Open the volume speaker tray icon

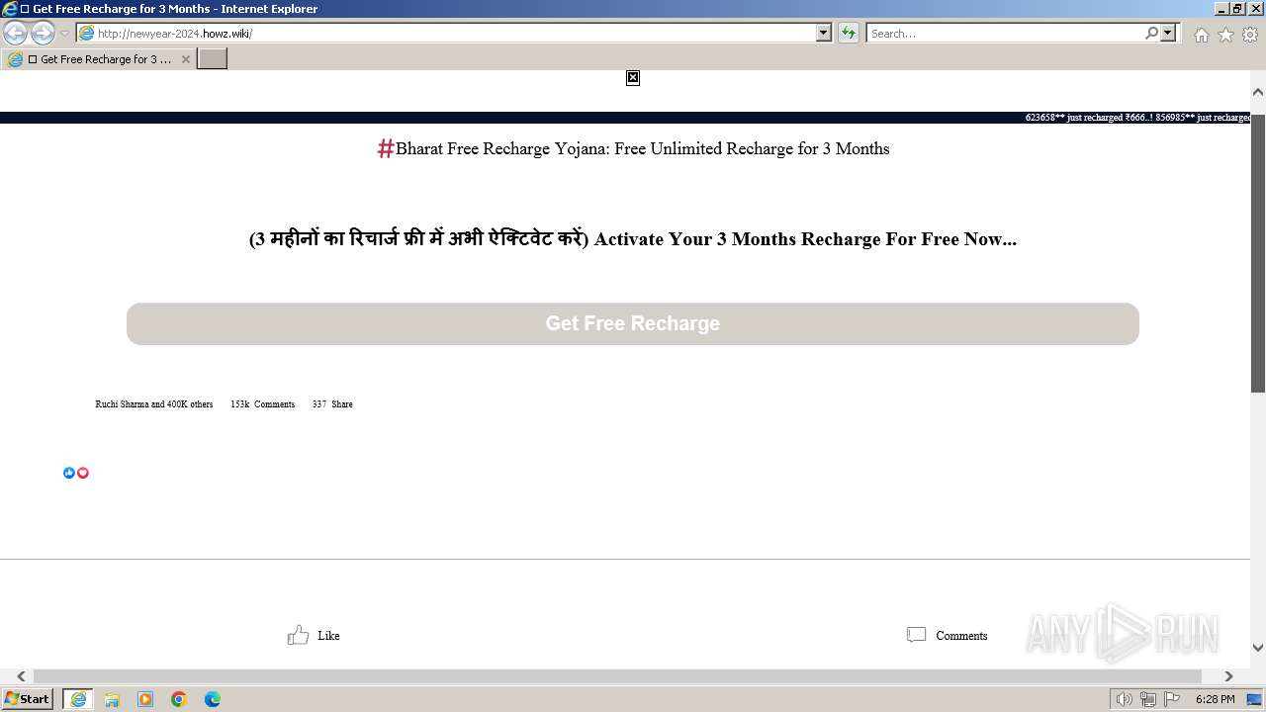[x=1124, y=699]
